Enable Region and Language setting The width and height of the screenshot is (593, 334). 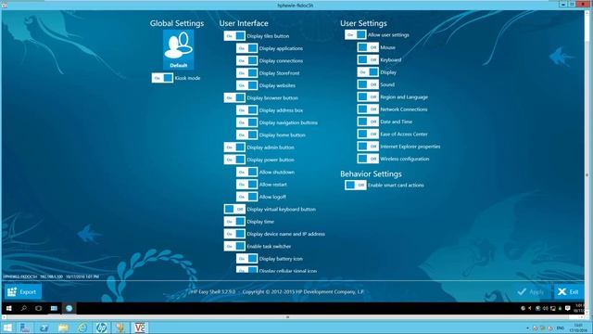coord(368,96)
